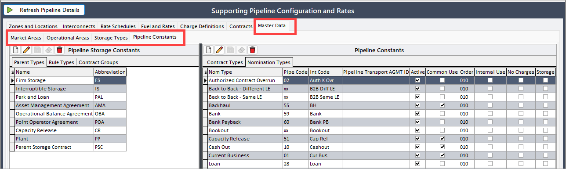Select the Pipeline Constants sub-tab
This screenshot has height=169, width=566.
155,37
